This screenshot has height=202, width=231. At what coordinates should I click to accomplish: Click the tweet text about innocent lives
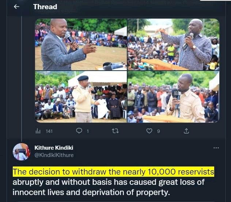pyautogui.click(x=91, y=192)
